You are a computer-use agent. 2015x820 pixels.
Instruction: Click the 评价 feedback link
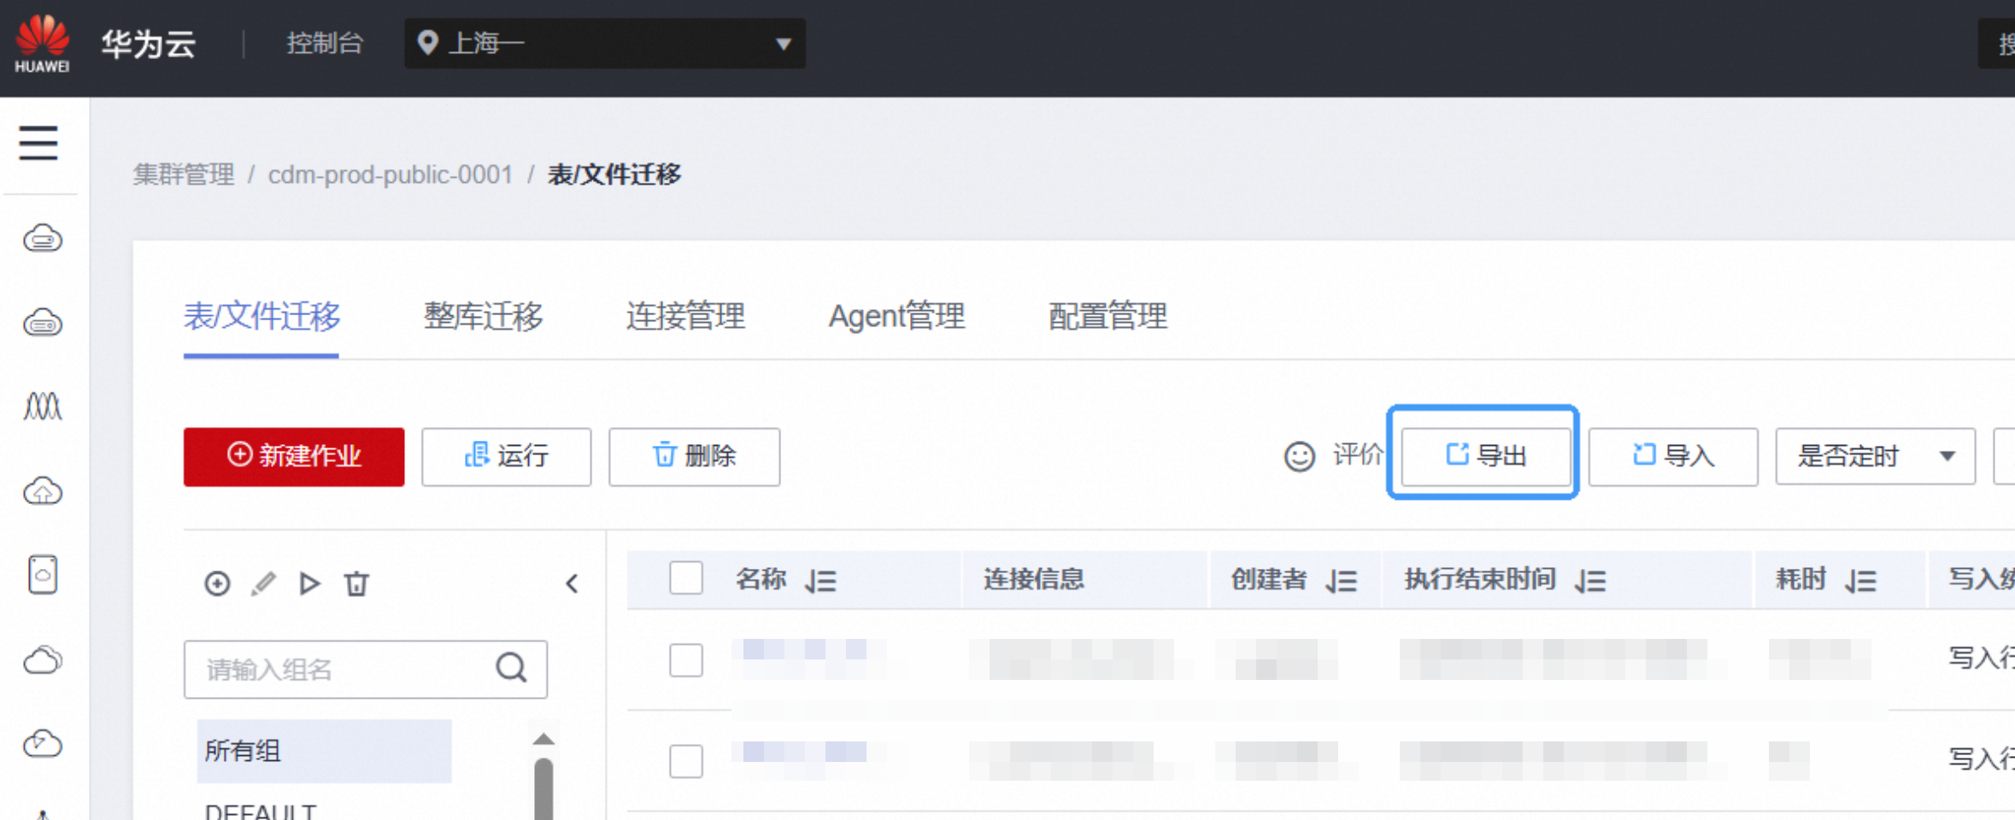(1357, 454)
